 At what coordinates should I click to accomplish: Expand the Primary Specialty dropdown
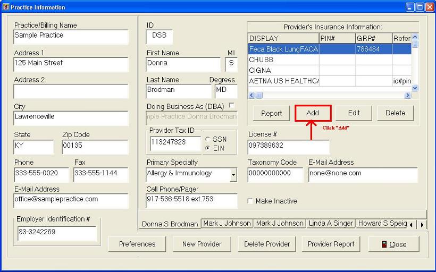[233, 174]
